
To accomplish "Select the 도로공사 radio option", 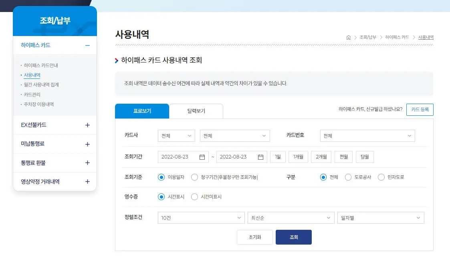I will [x=348, y=177].
